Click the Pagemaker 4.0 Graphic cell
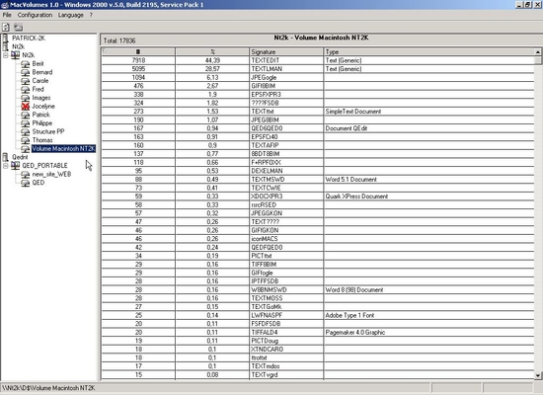543x395 pixels. coord(429,332)
